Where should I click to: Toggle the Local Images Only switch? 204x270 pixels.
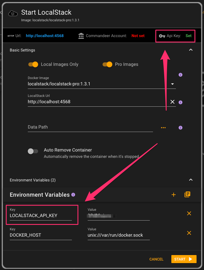[x=33, y=64]
